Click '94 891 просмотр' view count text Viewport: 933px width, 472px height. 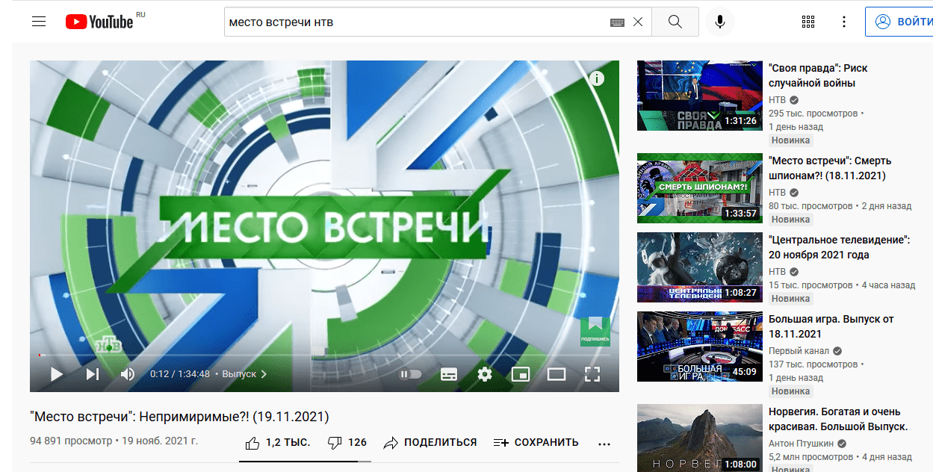(x=71, y=441)
